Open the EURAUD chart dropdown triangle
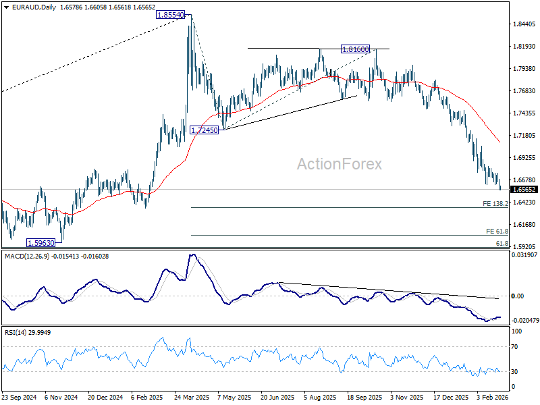Screen dimensions: 540x405 click(6, 7)
